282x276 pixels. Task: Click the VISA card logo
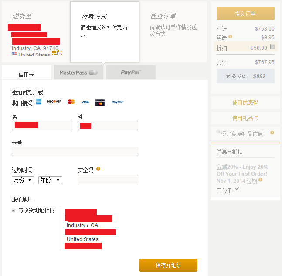[85, 102]
